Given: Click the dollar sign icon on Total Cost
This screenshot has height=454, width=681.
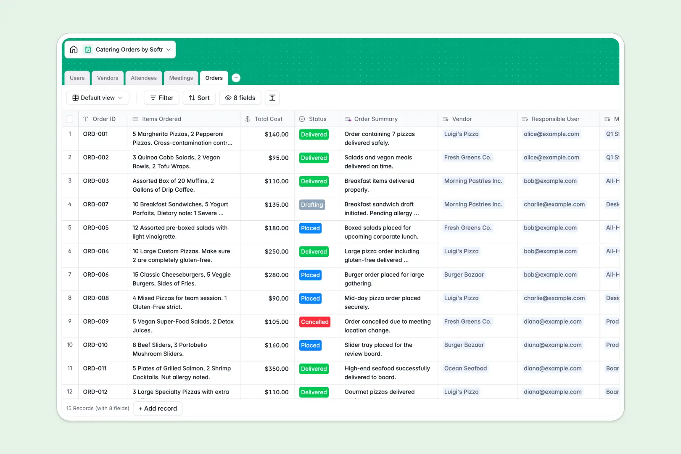Looking at the screenshot, I should [248, 119].
